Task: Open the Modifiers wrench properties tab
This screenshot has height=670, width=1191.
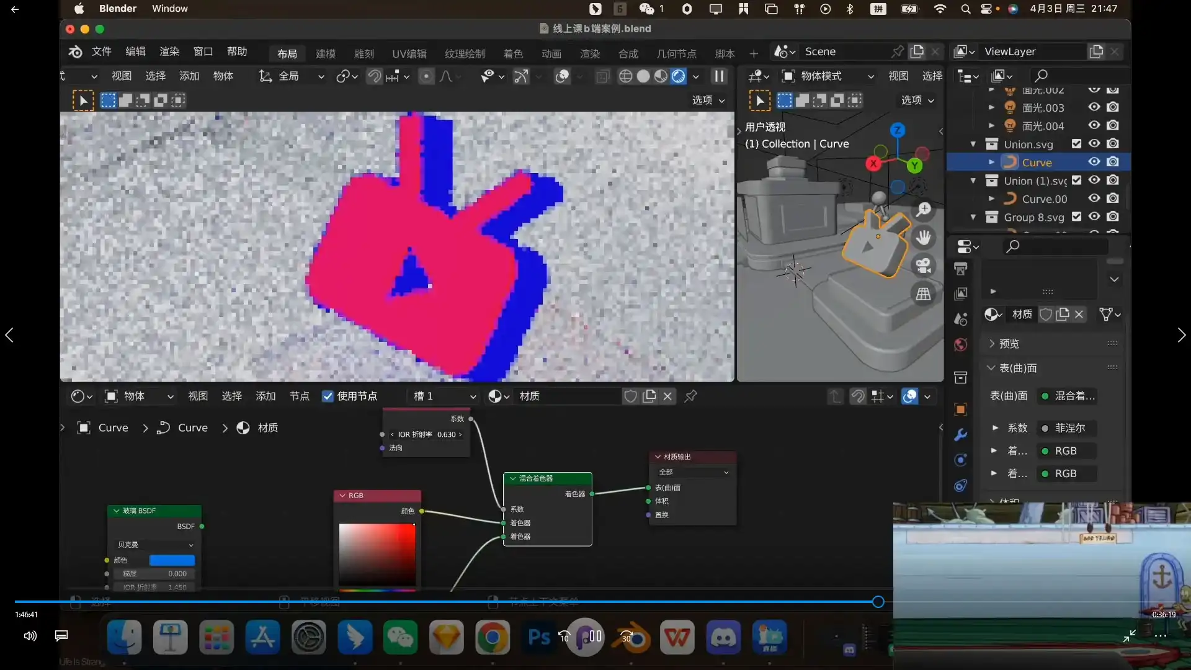Action: pyautogui.click(x=960, y=434)
